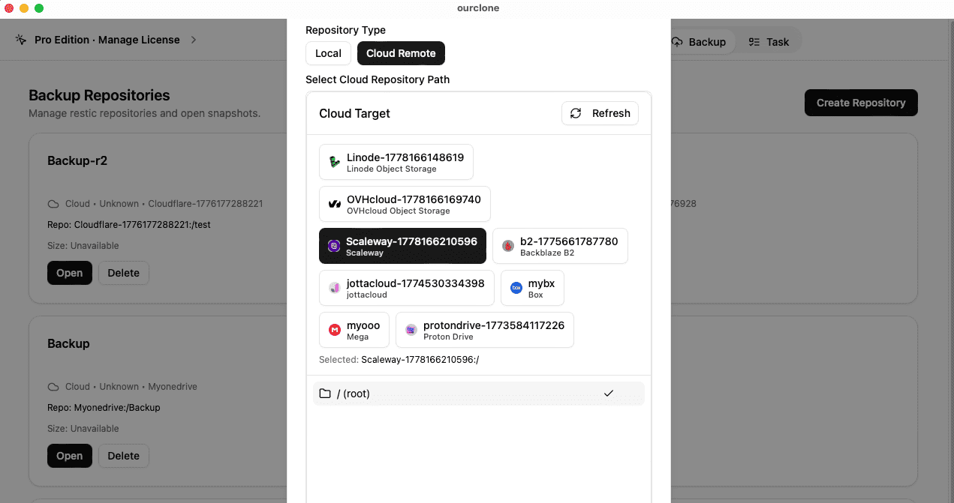Click the Backblaze B2 flame icon

pyautogui.click(x=508, y=246)
